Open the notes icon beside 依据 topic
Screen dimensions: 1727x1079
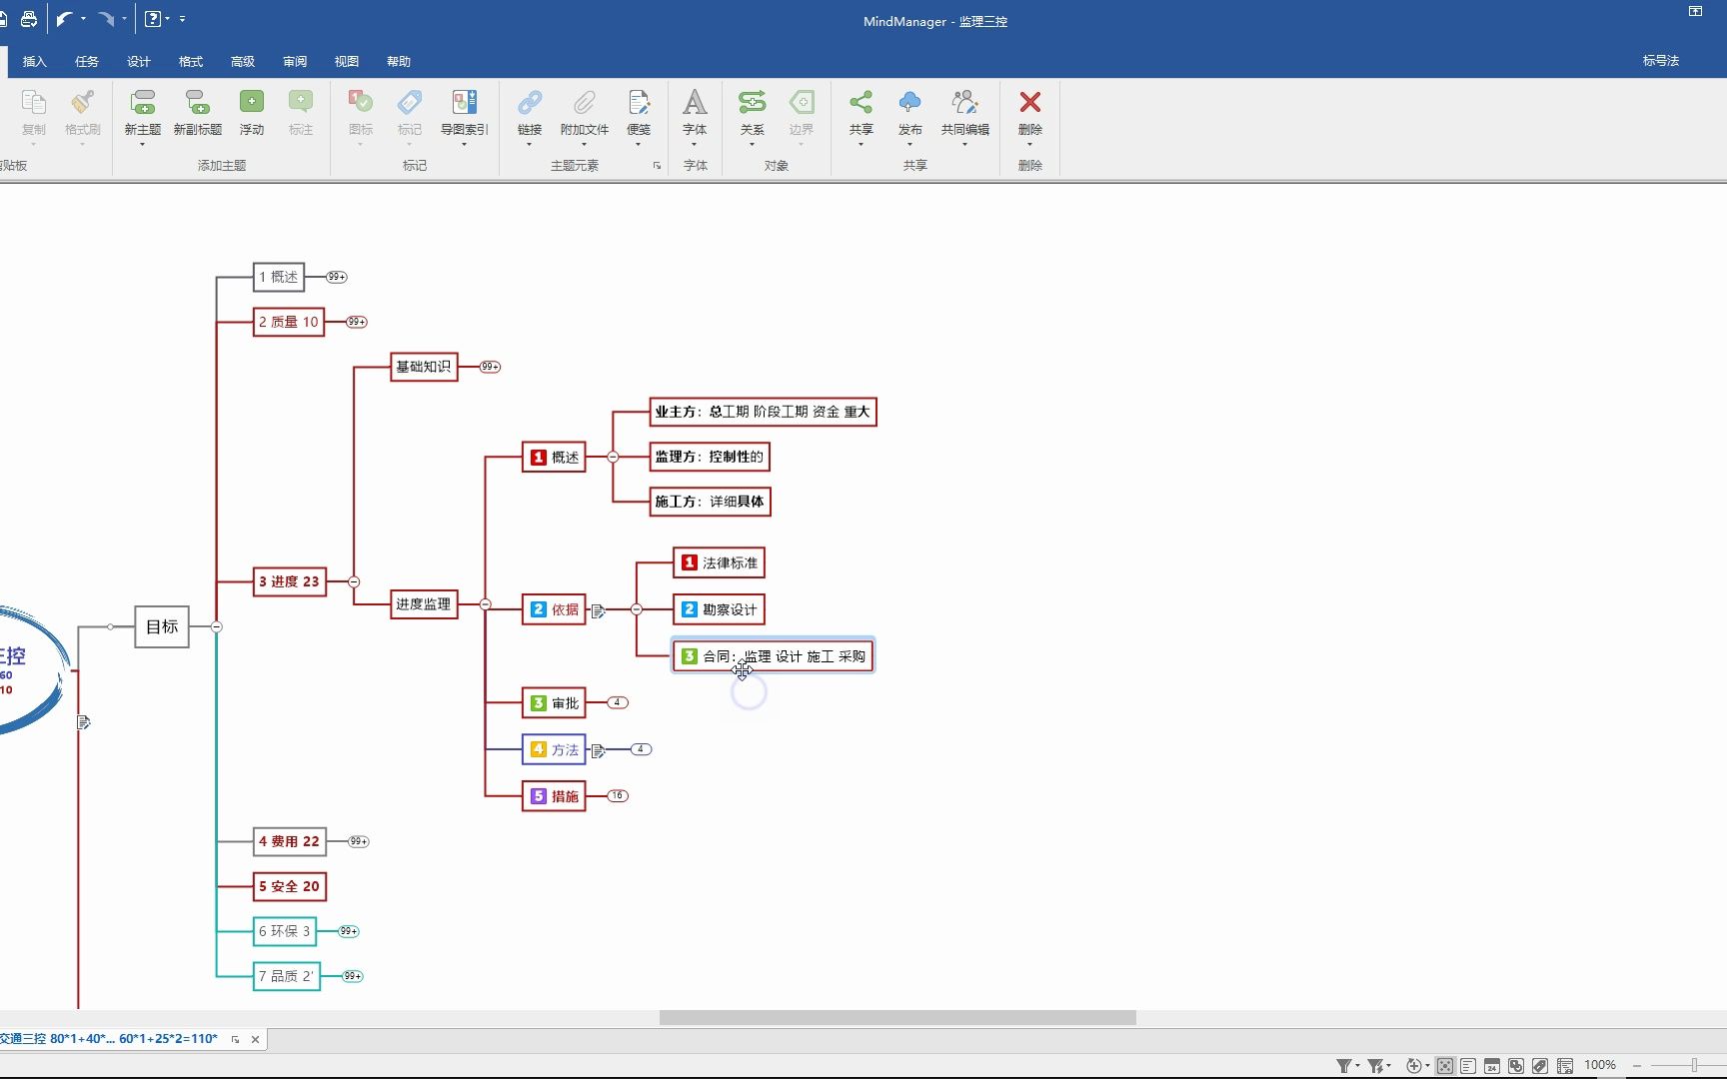click(598, 610)
